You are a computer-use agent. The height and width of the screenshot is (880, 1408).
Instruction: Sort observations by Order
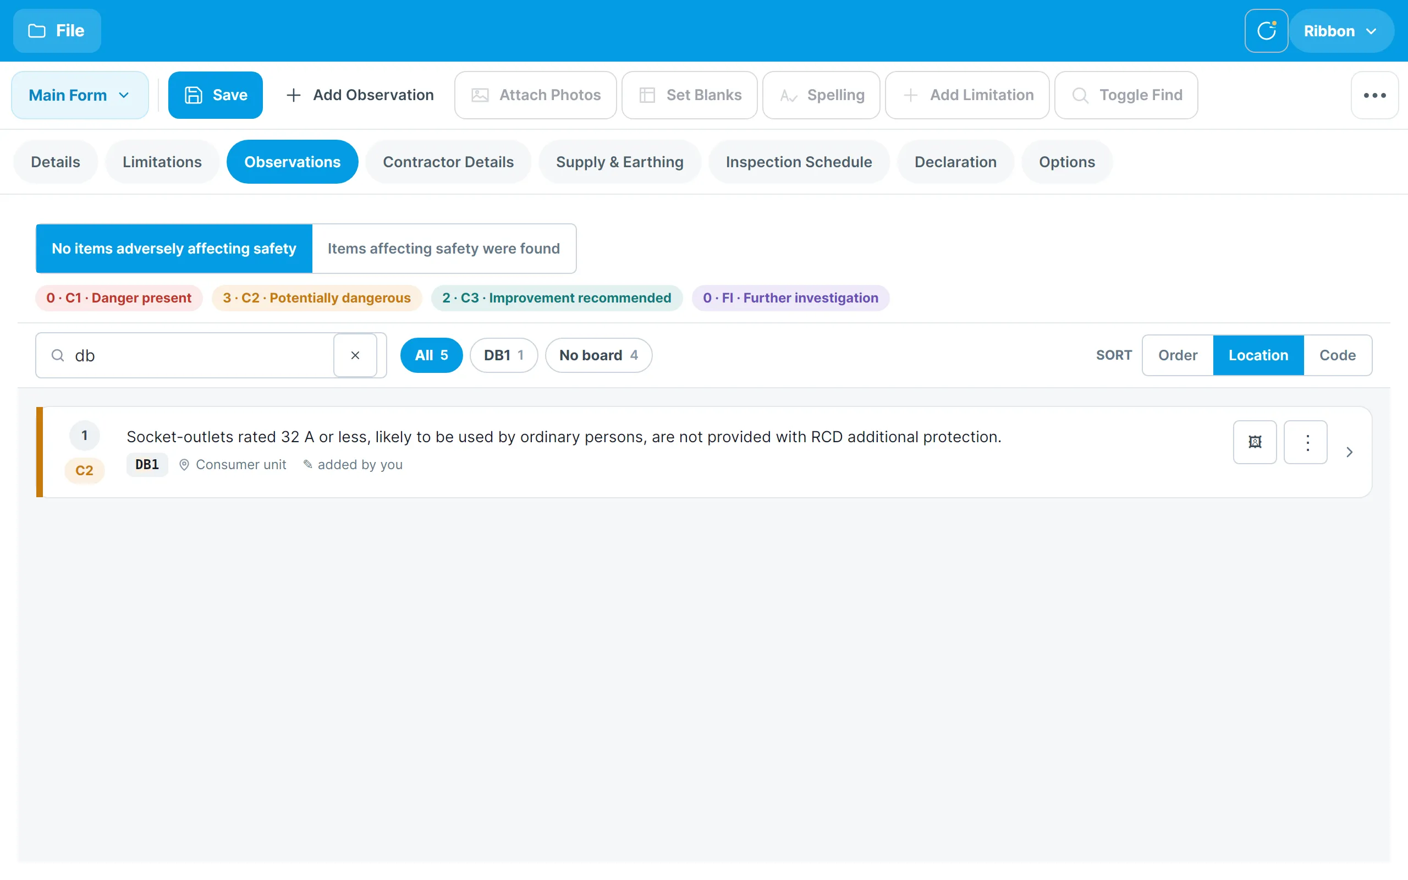pyautogui.click(x=1178, y=355)
